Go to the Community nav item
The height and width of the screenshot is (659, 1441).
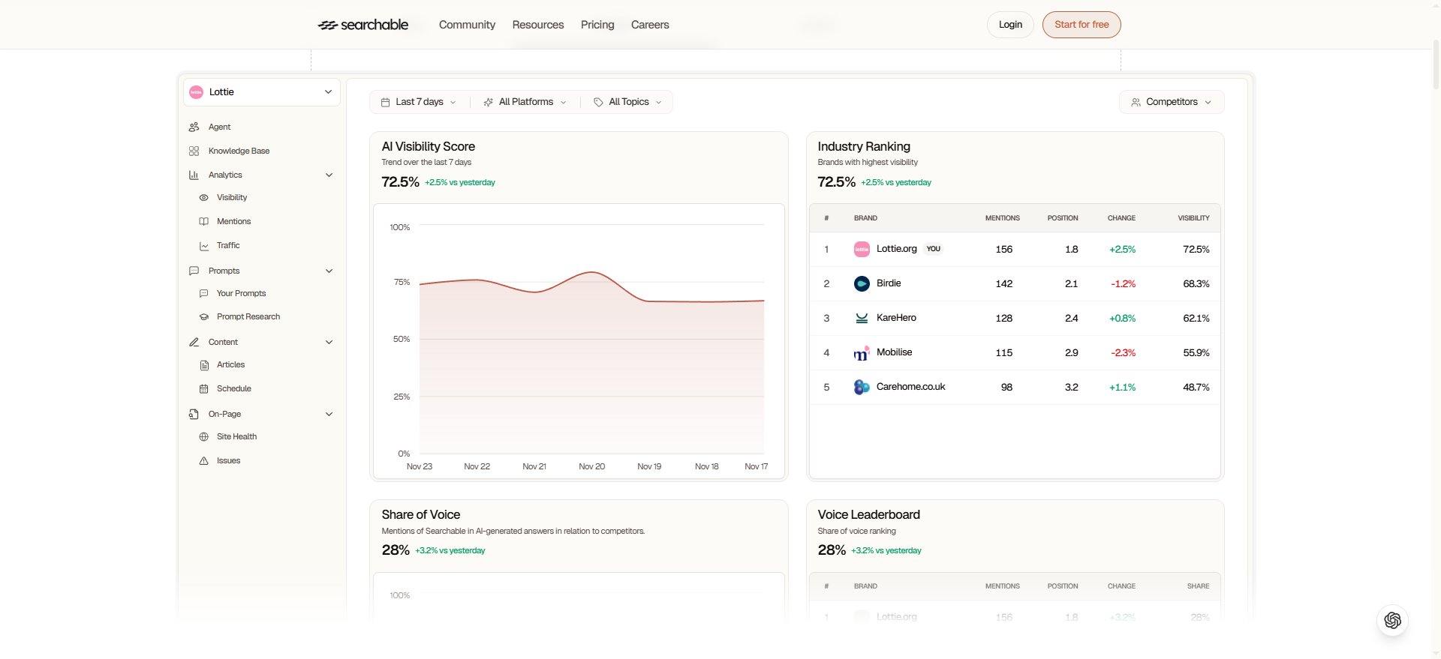point(467,25)
